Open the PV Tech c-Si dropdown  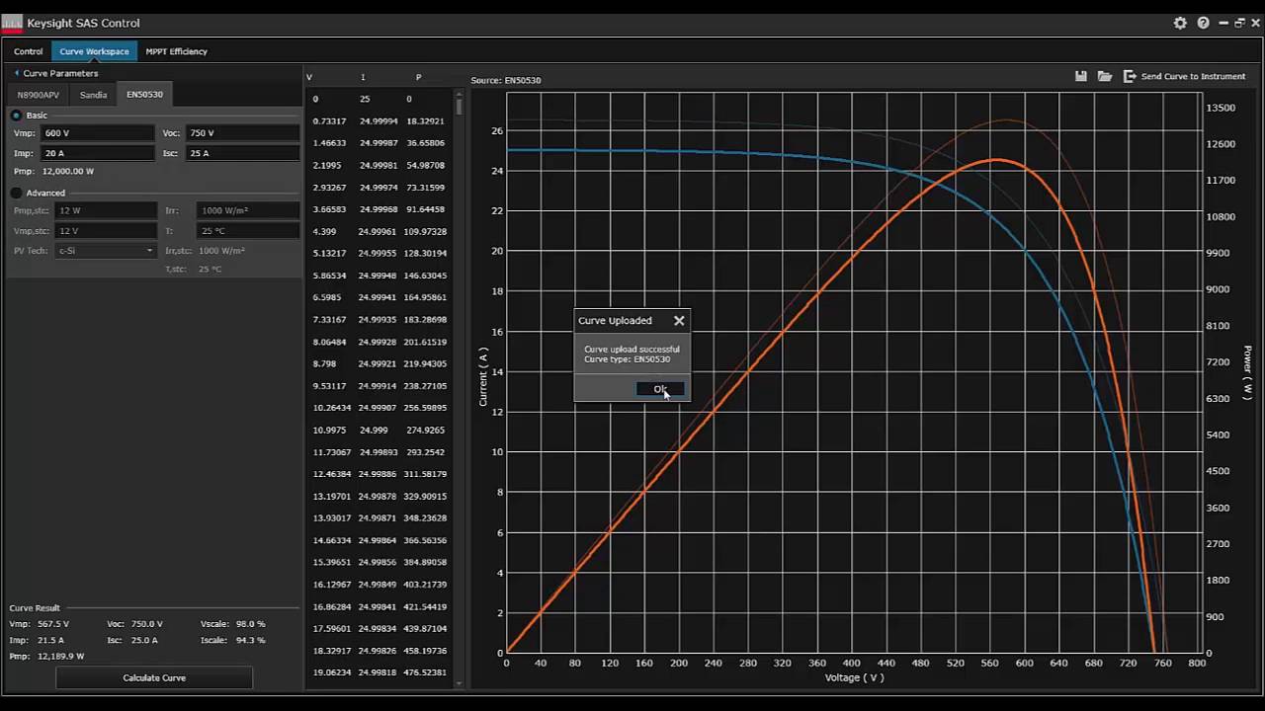tap(106, 251)
